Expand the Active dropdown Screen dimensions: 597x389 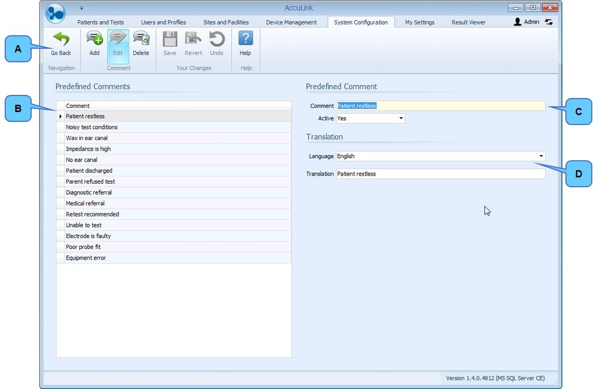pyautogui.click(x=401, y=118)
